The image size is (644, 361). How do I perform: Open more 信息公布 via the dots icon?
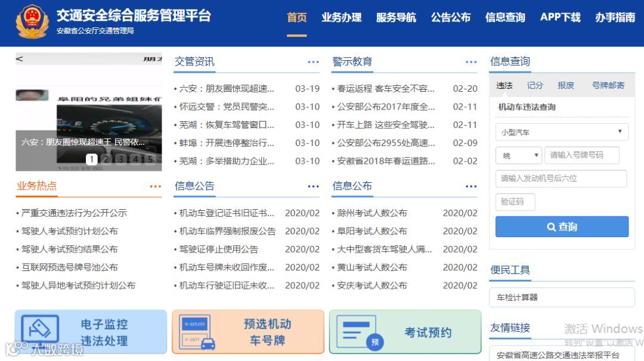pos(471,186)
